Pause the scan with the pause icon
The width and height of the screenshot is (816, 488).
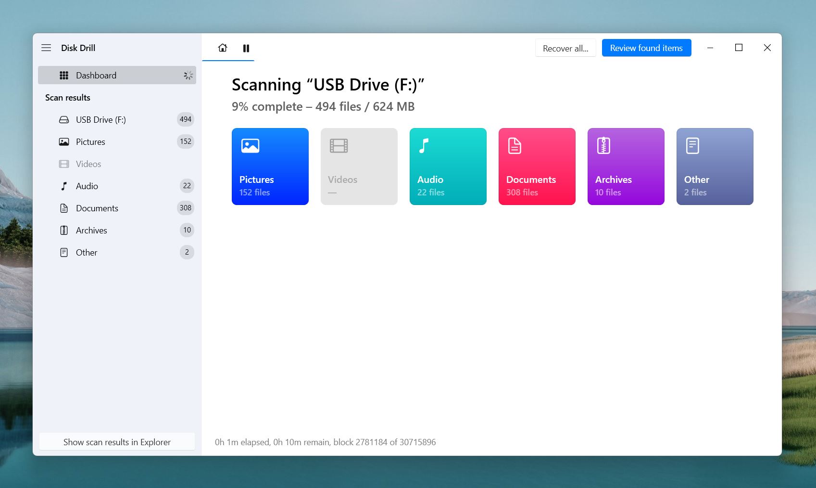[246, 48]
